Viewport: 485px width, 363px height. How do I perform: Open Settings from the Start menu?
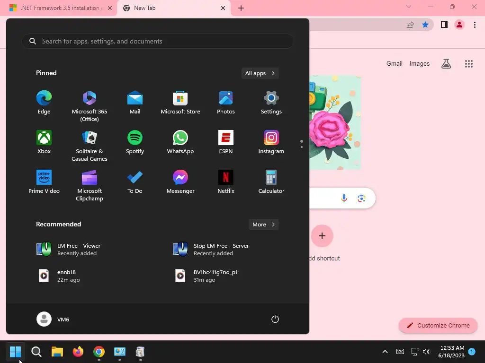point(271,103)
